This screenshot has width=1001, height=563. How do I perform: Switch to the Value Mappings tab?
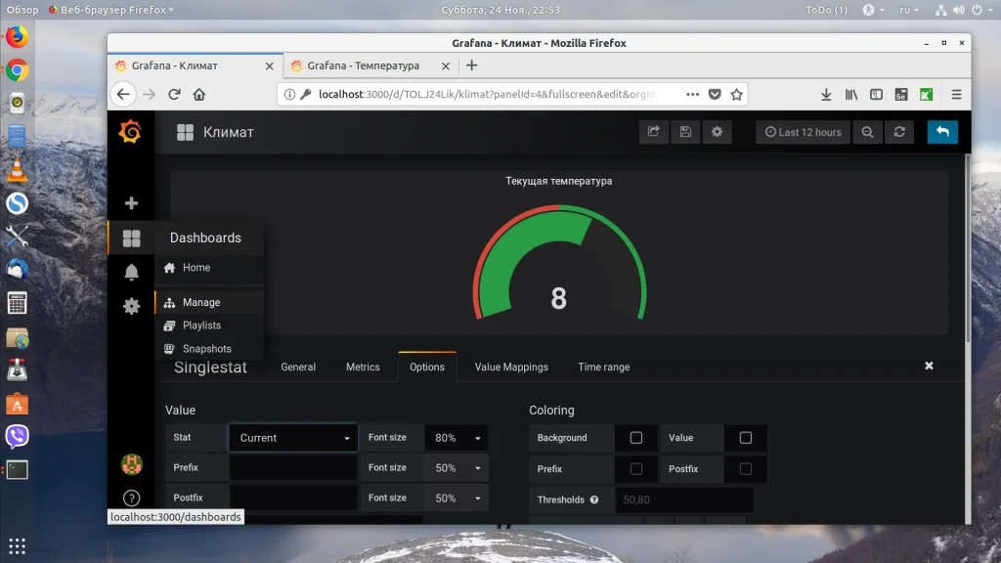click(x=511, y=368)
